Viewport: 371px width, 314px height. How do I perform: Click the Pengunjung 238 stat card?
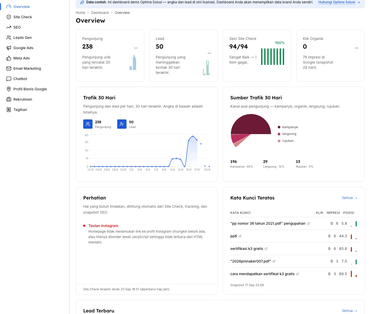tap(110, 56)
